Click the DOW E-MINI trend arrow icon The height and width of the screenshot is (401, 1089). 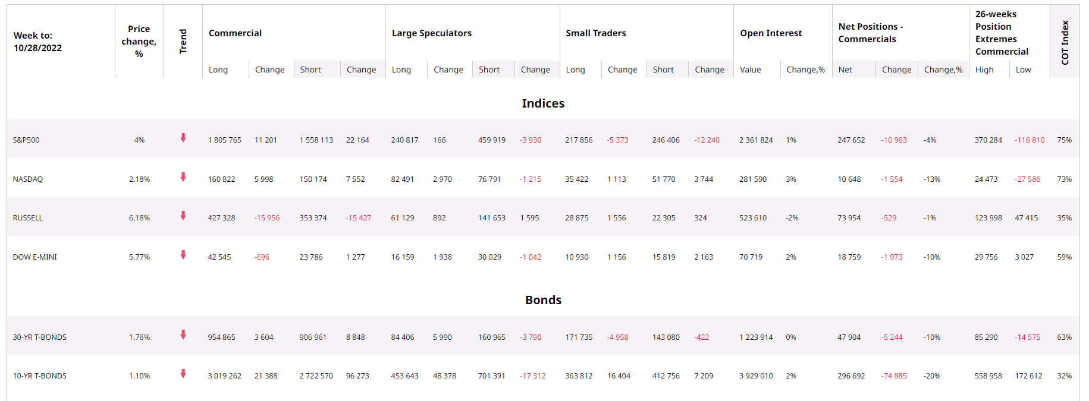183,255
